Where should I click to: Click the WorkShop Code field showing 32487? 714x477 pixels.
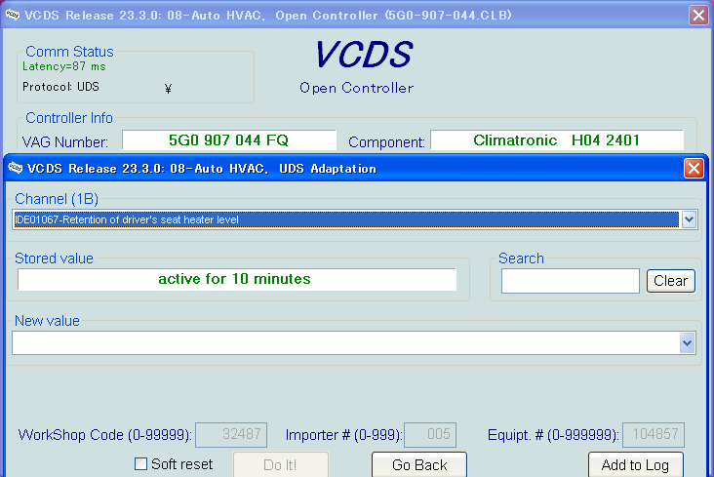[231, 435]
